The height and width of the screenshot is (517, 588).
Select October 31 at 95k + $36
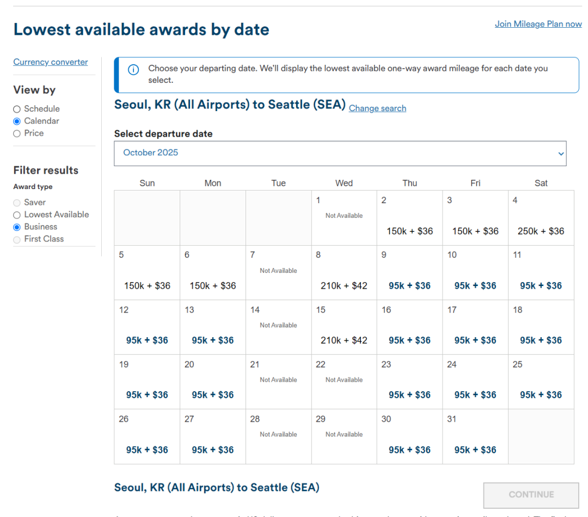click(x=475, y=449)
